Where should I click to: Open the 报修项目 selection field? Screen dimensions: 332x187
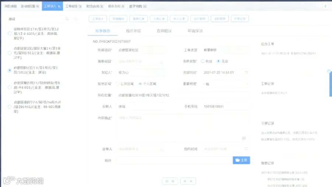[x=141, y=61]
